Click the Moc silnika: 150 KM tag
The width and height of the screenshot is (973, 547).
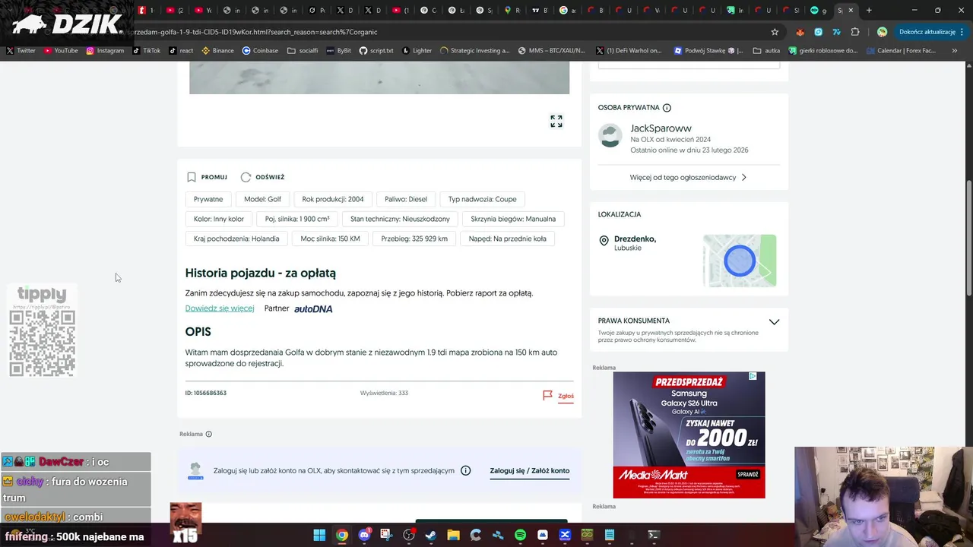(x=330, y=239)
